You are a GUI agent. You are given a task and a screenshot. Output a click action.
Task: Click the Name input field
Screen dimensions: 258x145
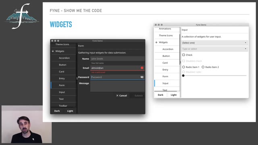(117, 59)
